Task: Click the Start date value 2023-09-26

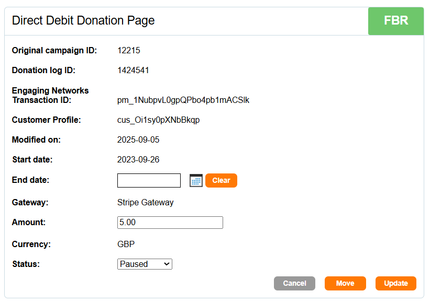Action: [138, 160]
